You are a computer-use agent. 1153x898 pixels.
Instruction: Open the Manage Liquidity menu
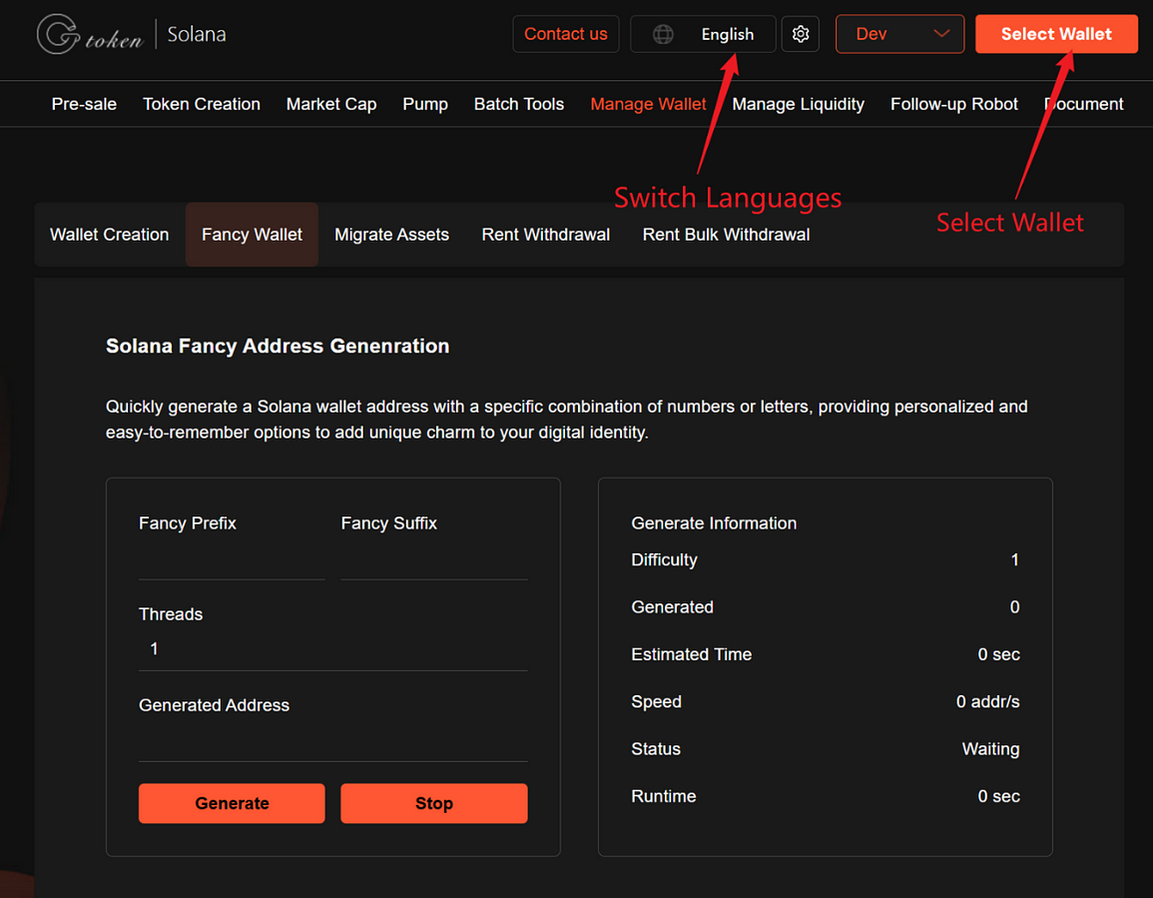pos(798,104)
